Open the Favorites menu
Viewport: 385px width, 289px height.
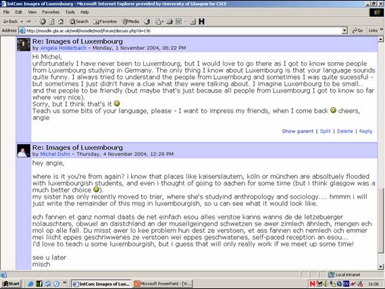pos(51,12)
